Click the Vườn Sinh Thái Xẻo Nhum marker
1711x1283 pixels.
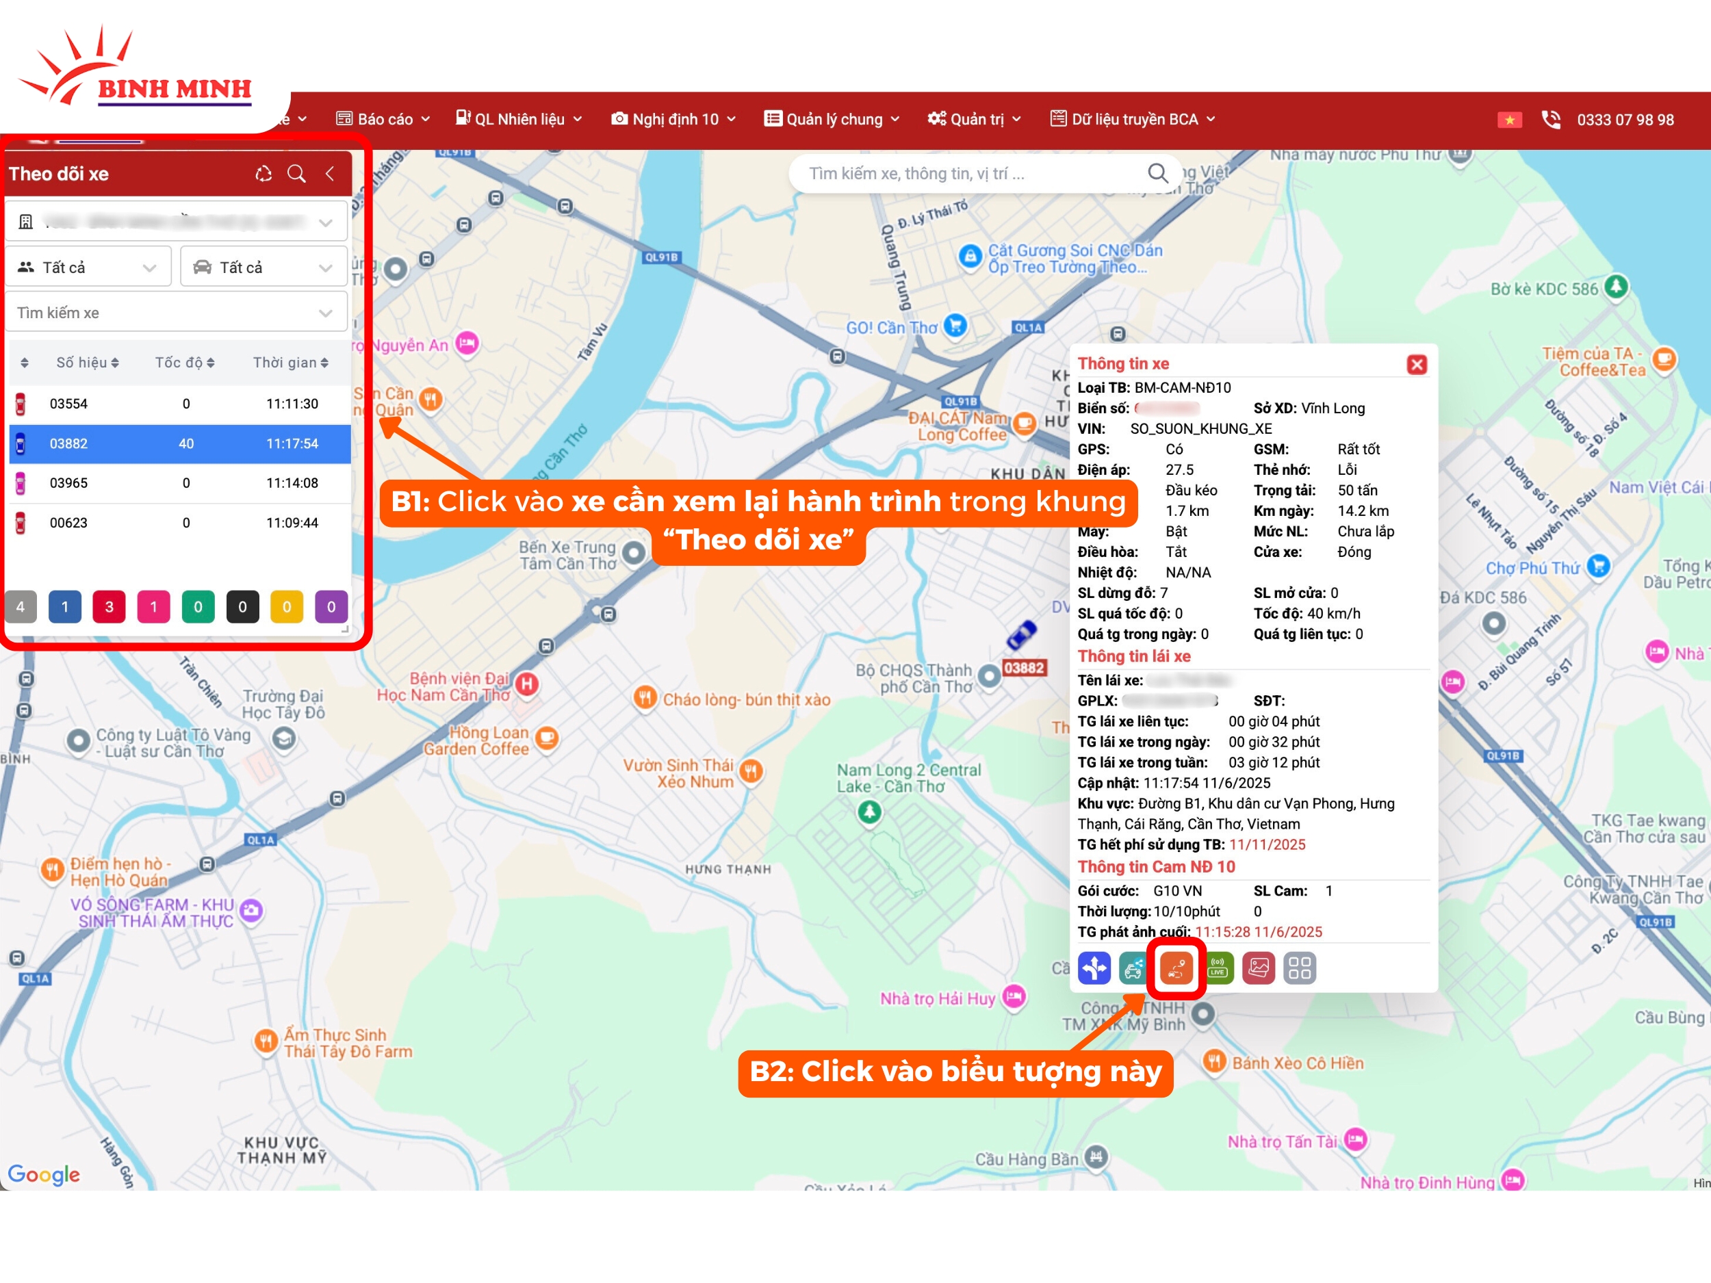pyautogui.click(x=750, y=771)
